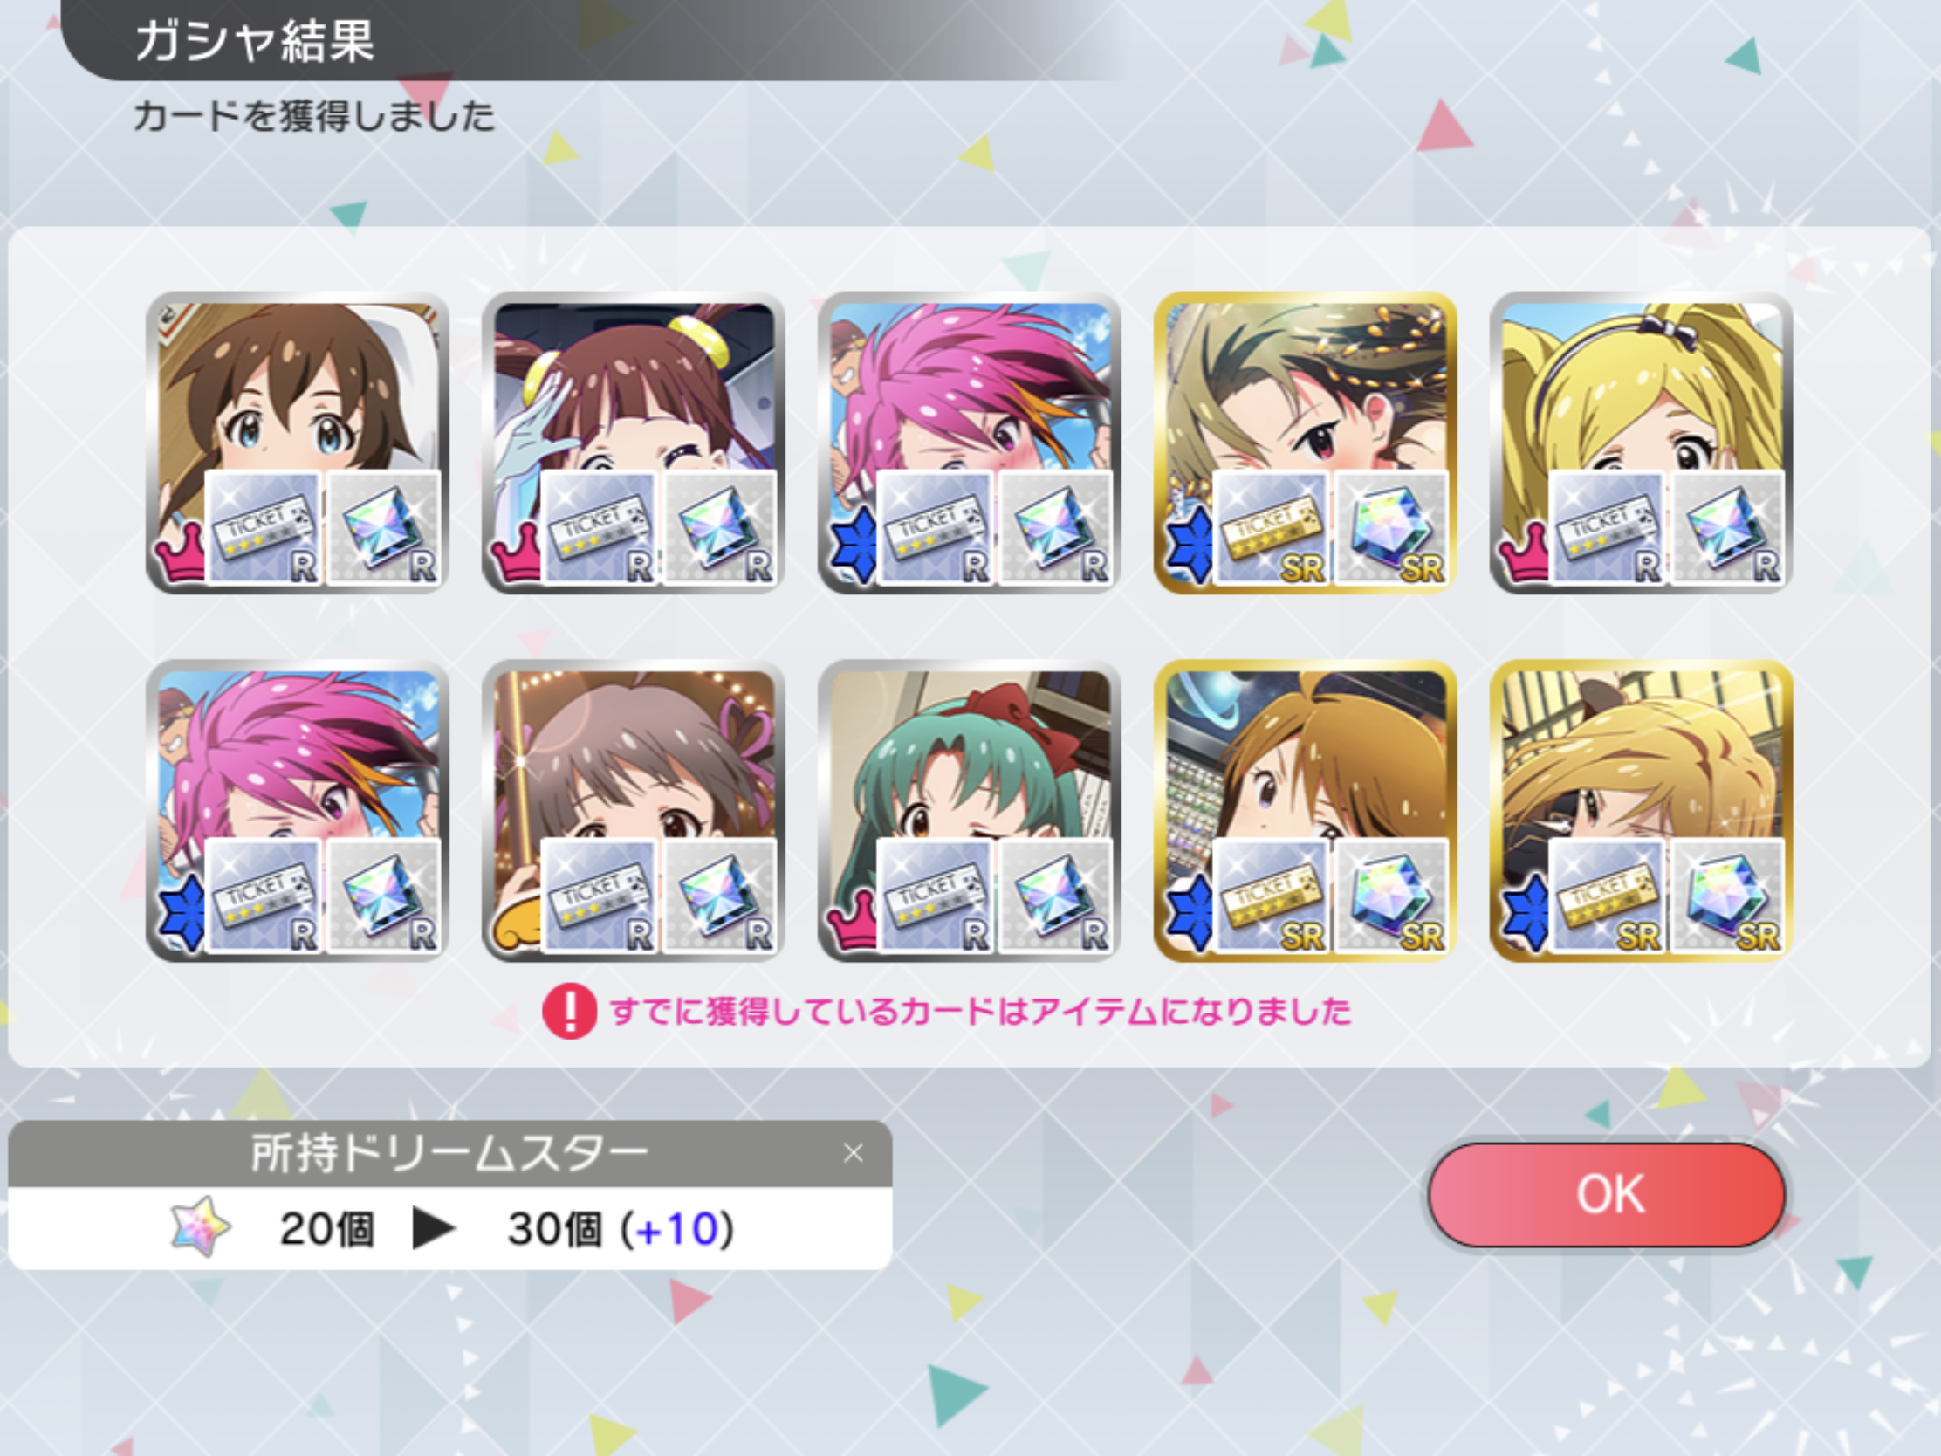Select the gold SR beaded headdress card
This screenshot has height=1456, width=1941.
click(1306, 443)
